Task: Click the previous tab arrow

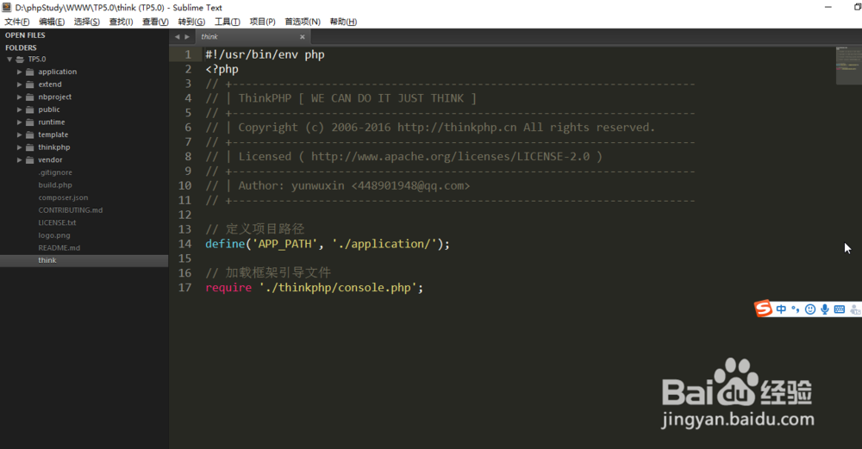Action: 177,37
